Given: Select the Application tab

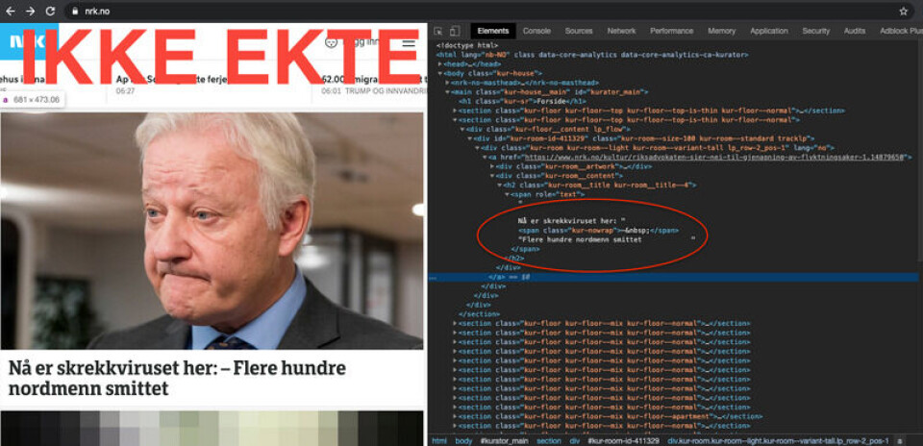Looking at the screenshot, I should pos(768,32).
